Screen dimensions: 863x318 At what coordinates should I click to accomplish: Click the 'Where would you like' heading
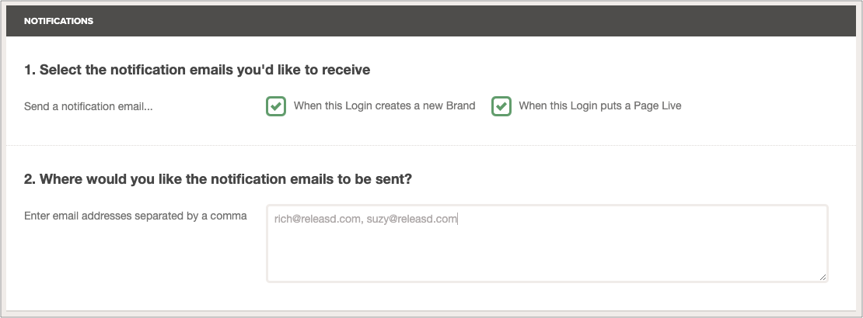click(x=218, y=179)
